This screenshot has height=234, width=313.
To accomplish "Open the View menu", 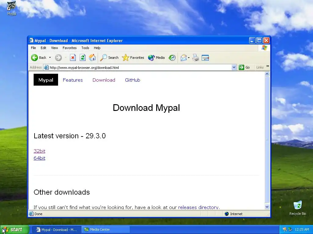I will [54, 48].
